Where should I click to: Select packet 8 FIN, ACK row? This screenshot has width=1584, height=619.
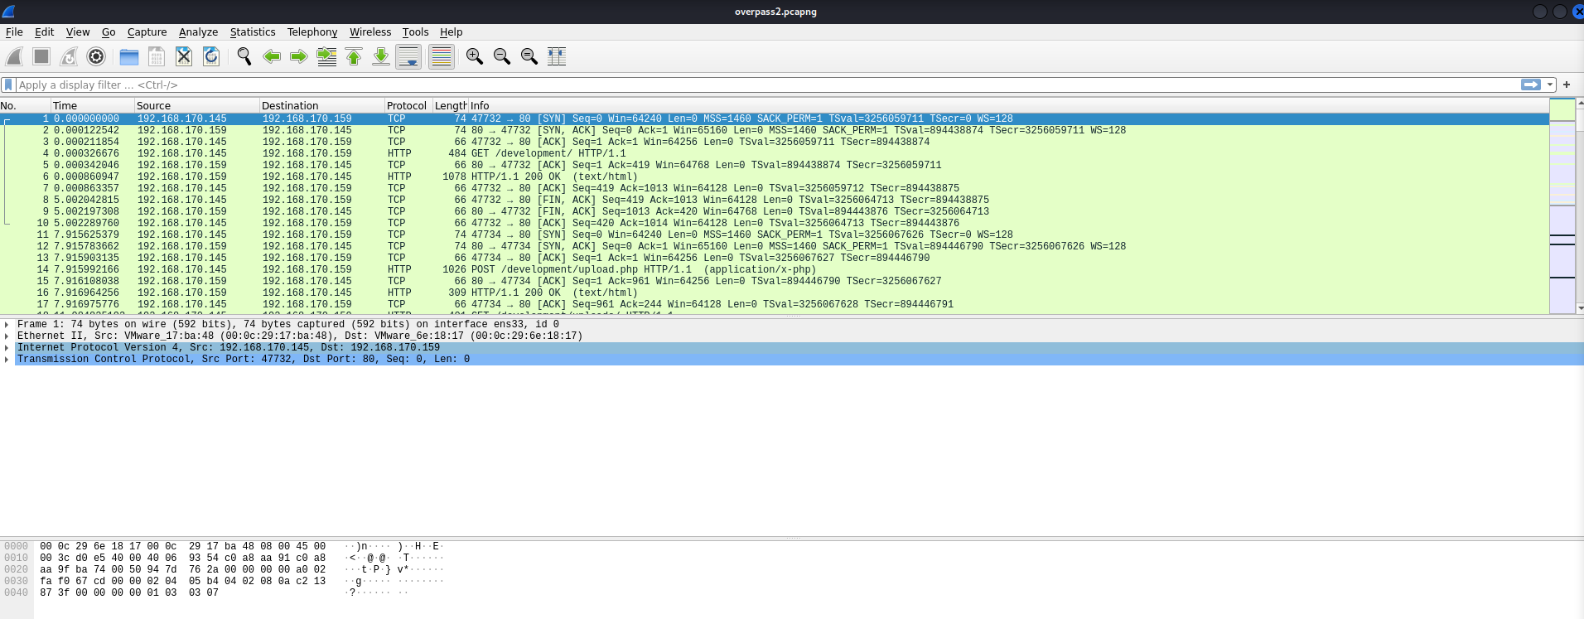point(775,200)
